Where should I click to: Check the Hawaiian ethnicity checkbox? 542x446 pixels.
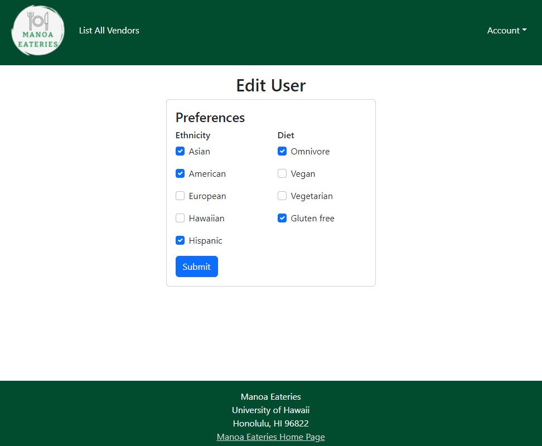(180, 218)
